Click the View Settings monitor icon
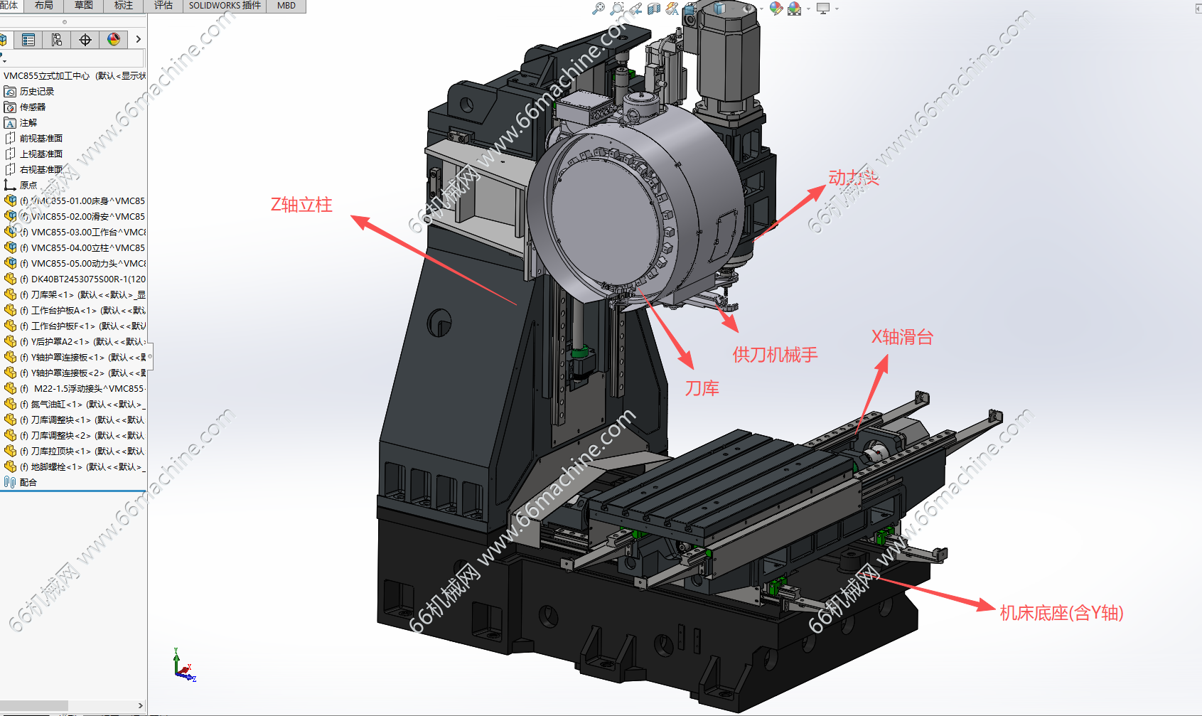This screenshot has height=716, width=1202. [823, 9]
